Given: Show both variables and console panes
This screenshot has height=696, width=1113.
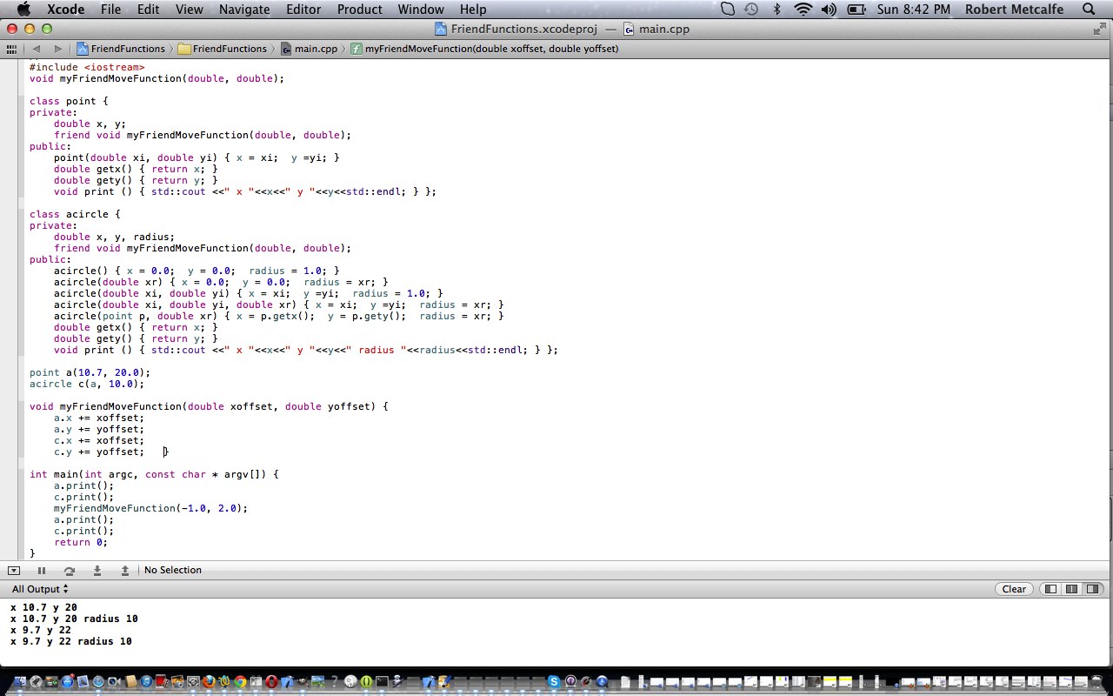Looking at the screenshot, I should (x=1071, y=589).
